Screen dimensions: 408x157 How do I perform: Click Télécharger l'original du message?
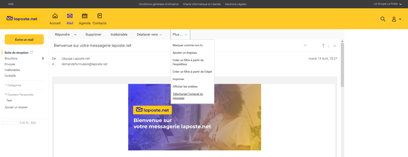coord(188,96)
